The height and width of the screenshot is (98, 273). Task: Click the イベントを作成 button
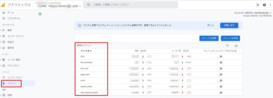[x=230, y=38]
